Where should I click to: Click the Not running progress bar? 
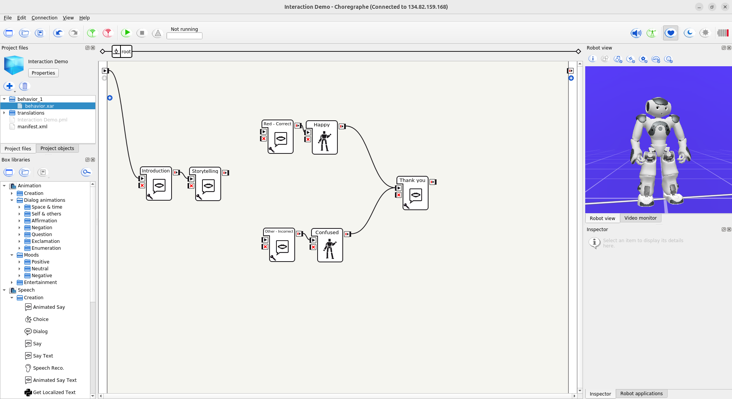coord(185,36)
